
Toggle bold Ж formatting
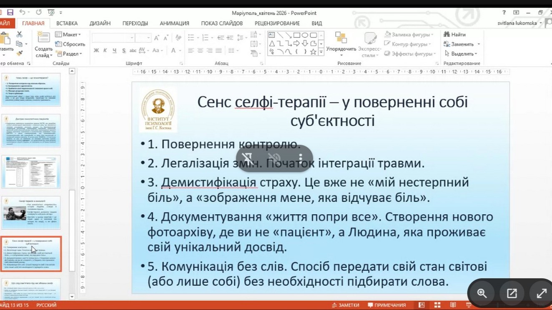click(x=96, y=51)
